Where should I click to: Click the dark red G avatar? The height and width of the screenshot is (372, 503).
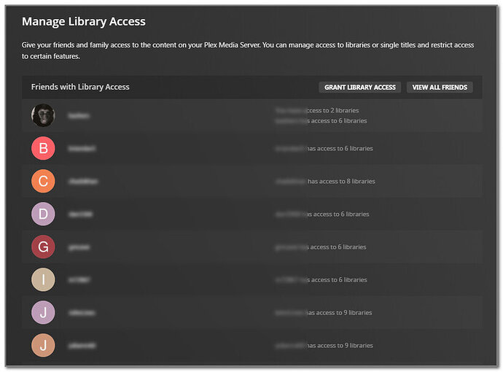point(43,247)
